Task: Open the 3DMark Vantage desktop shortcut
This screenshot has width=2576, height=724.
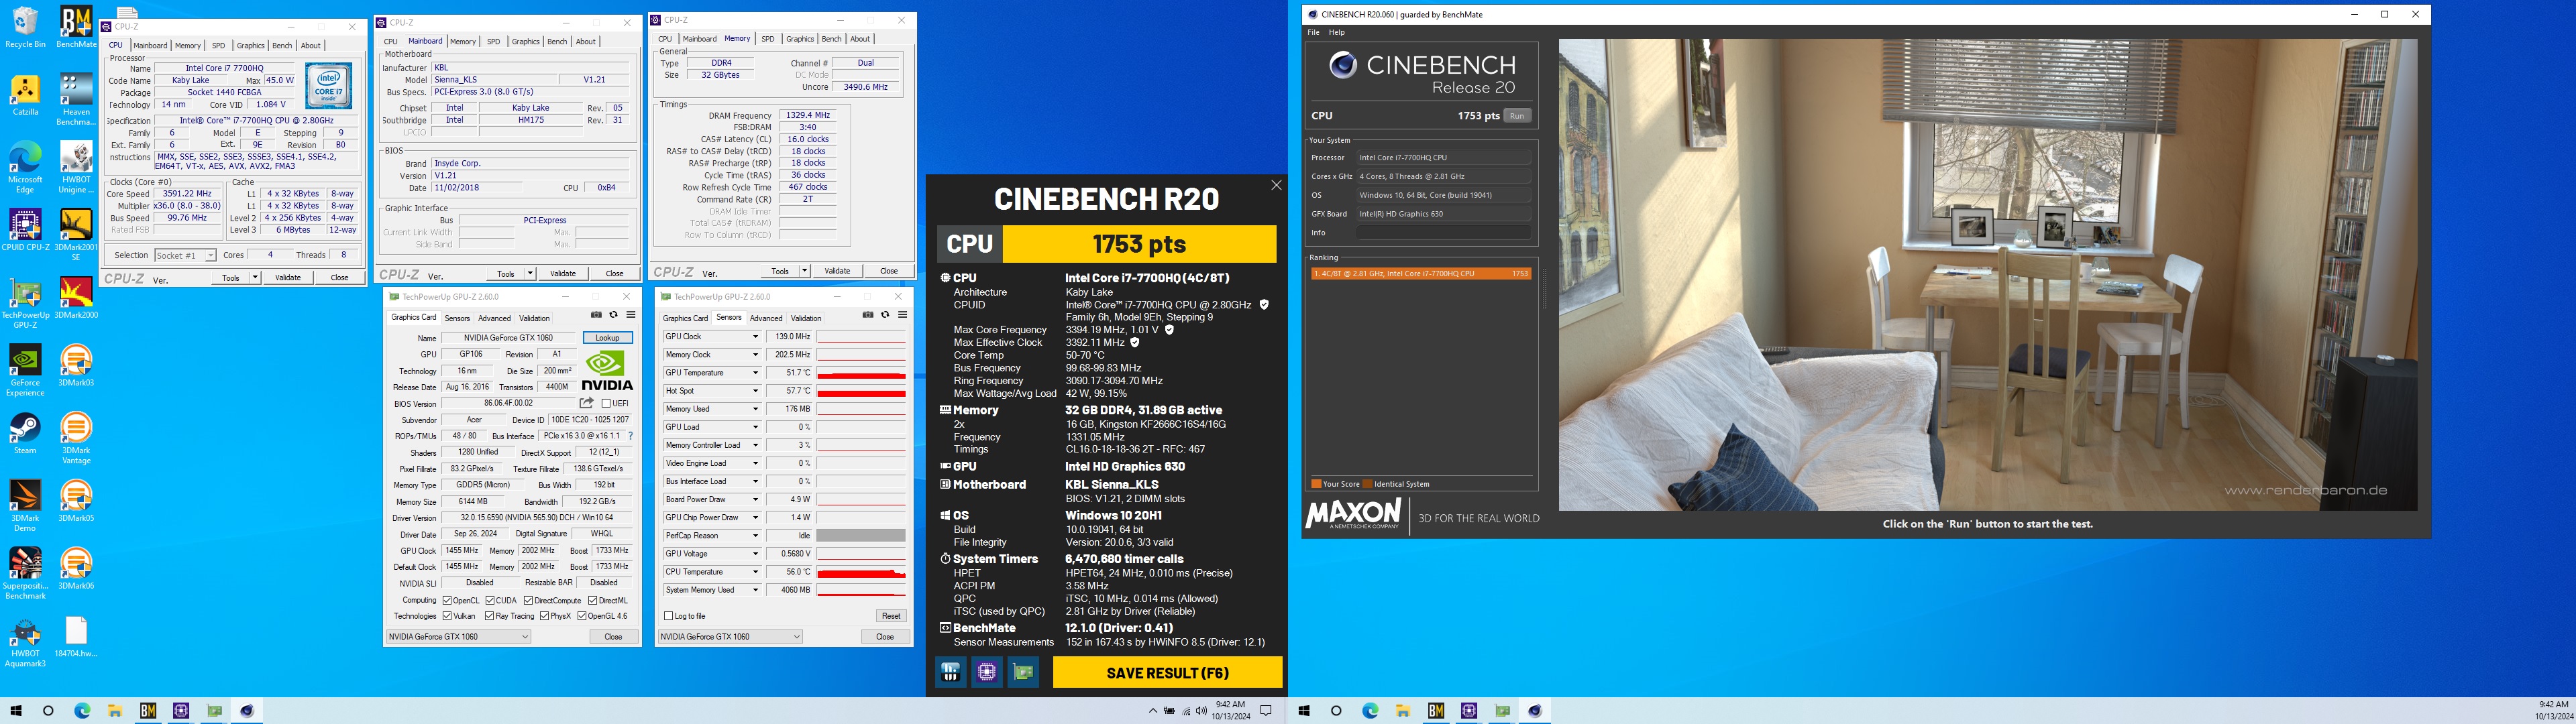Action: 76,439
